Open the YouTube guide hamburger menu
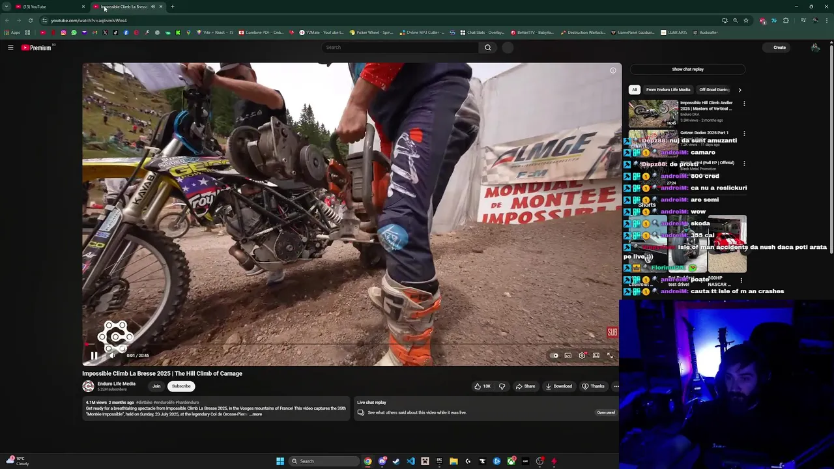Screen dimensions: 834x469 point(10,48)
